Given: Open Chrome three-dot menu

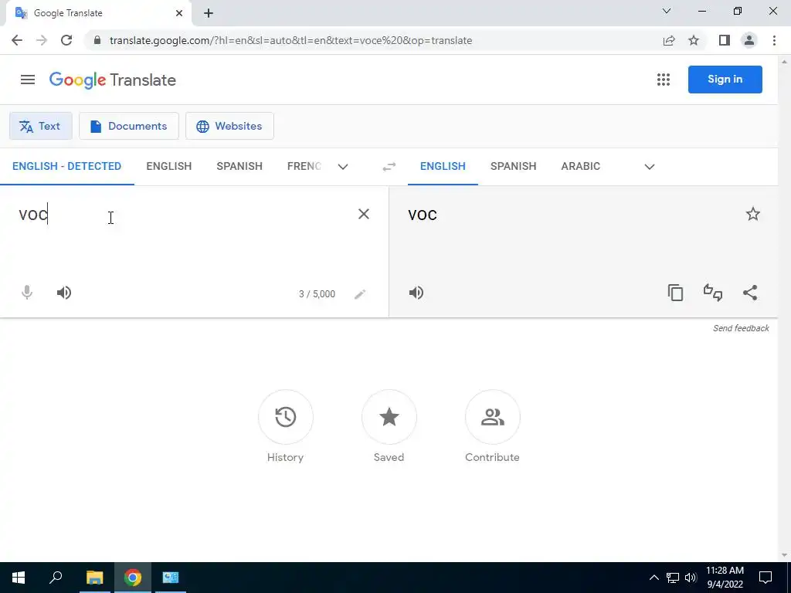Looking at the screenshot, I should click(774, 40).
